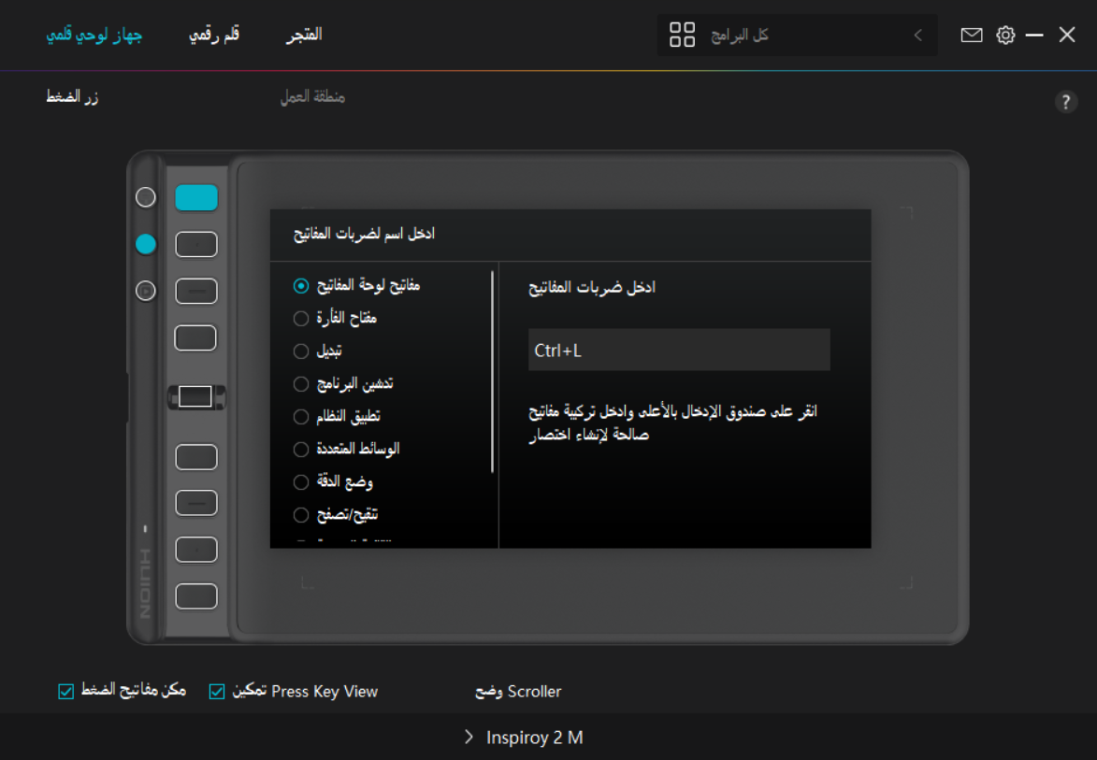Click the four-squares all programs icon
The height and width of the screenshot is (760, 1097).
coord(683,36)
